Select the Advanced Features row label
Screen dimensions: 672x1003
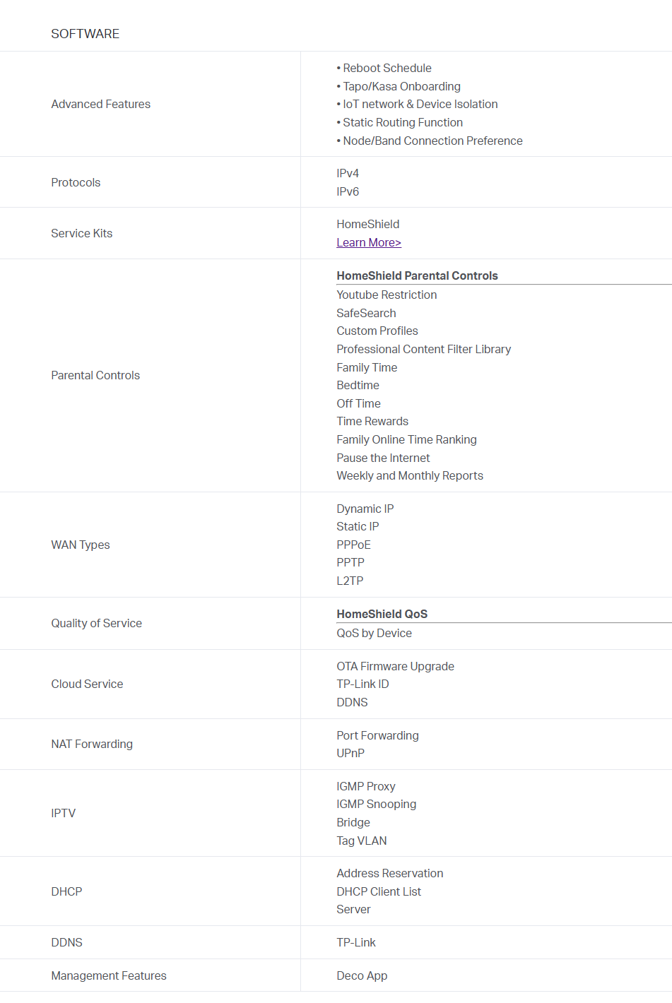[100, 104]
